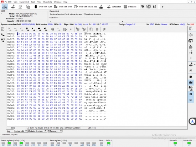
Task: Click the grid view icon in editor toolbar
Action: pos(53,29)
